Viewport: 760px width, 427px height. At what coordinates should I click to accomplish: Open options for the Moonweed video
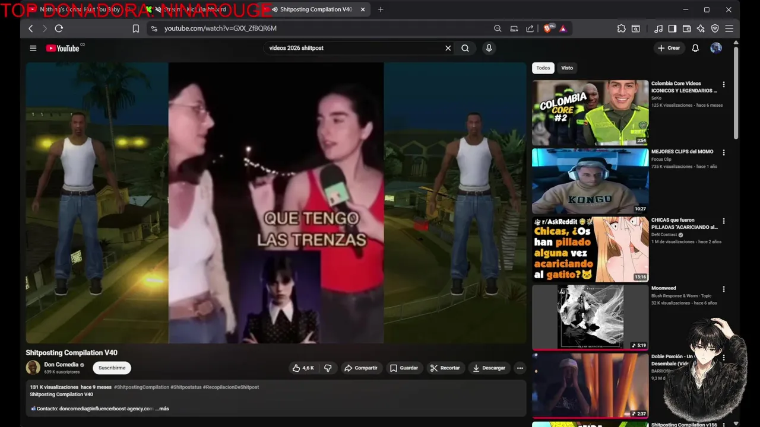coord(723,289)
